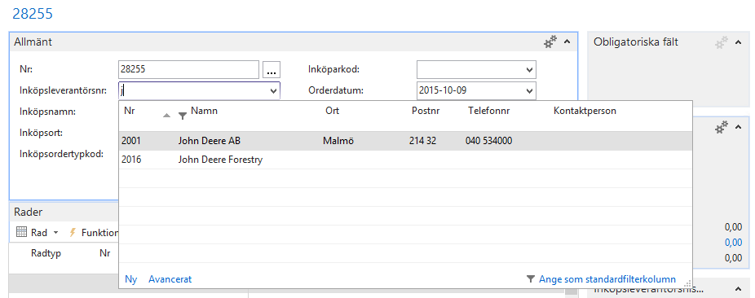Image resolution: width=755 pixels, height=298 pixels.
Task: Open the Rad menu in Rader
Action: pos(44,233)
